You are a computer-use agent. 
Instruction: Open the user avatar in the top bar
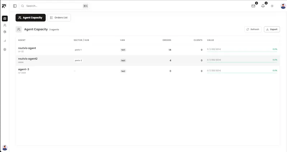[x=283, y=6]
